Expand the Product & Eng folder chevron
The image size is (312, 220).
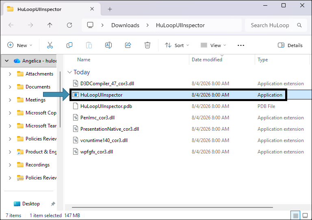click(10, 152)
